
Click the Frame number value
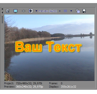pos(61,83)
